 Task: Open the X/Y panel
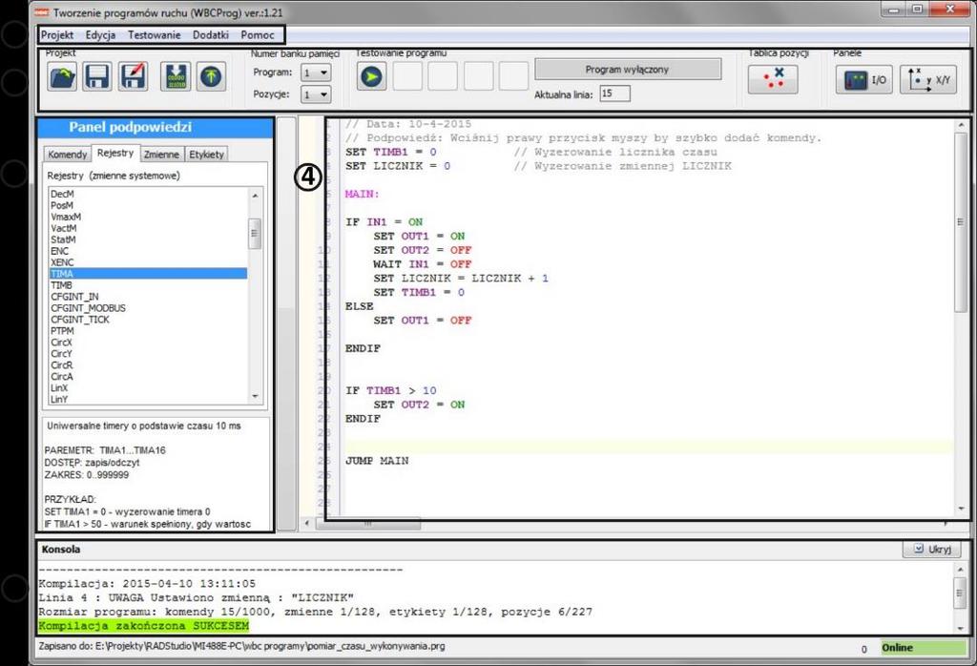[928, 80]
